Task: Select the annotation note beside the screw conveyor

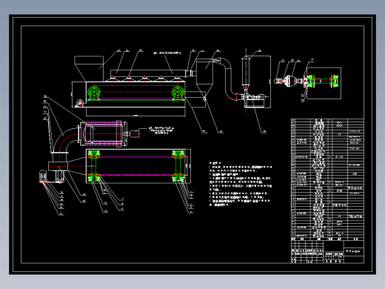Action: click(161, 130)
